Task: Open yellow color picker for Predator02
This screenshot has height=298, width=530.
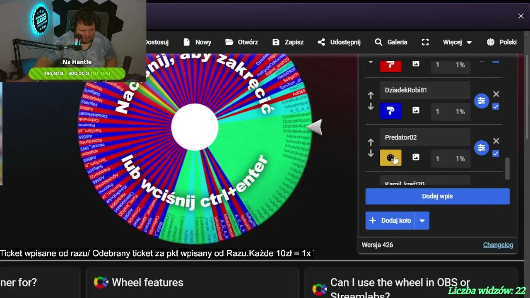Action: 390,158
